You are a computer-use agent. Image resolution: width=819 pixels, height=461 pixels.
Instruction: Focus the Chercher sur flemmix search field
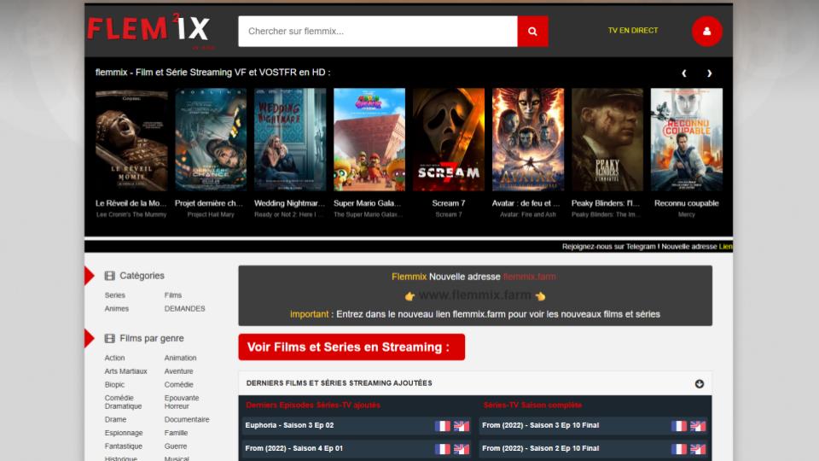pos(377,32)
